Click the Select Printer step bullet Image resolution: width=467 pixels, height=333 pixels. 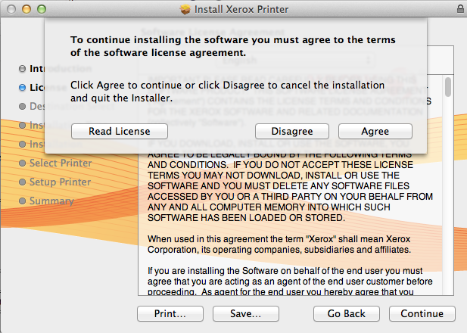click(x=23, y=163)
